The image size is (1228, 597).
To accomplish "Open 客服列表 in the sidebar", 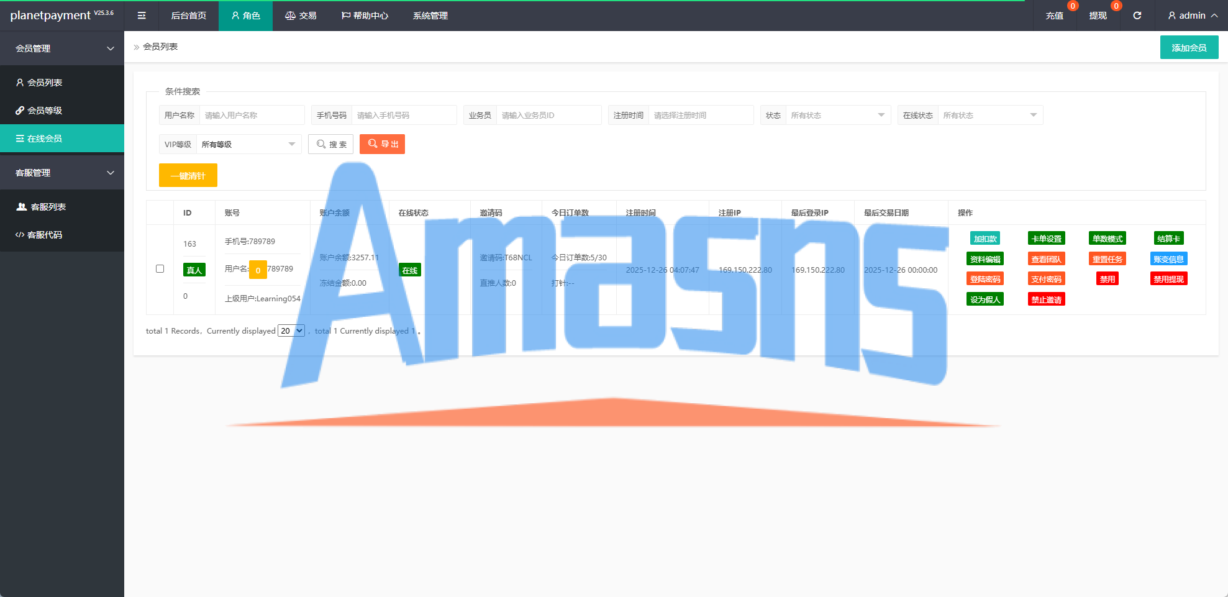I will point(62,207).
